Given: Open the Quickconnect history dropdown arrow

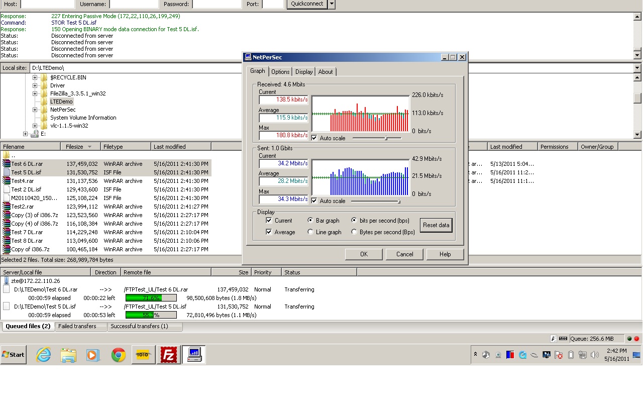Looking at the screenshot, I should point(332,4).
